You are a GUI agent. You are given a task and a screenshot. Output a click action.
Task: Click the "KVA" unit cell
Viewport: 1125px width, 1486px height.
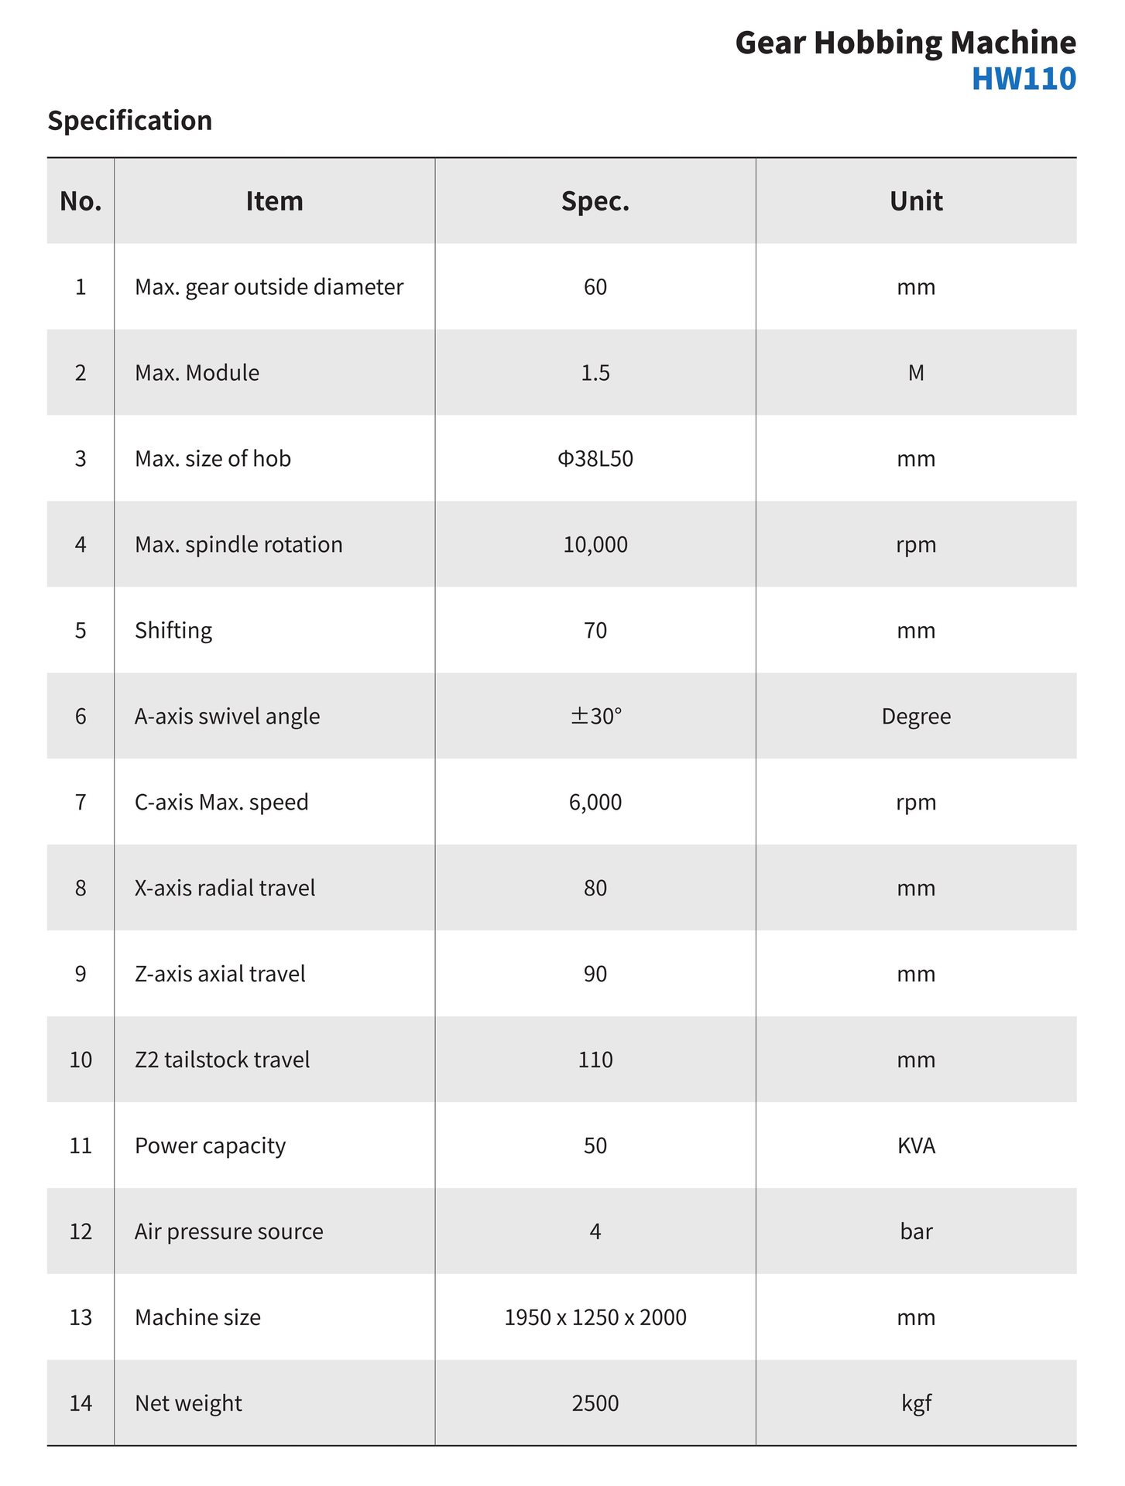(915, 1145)
